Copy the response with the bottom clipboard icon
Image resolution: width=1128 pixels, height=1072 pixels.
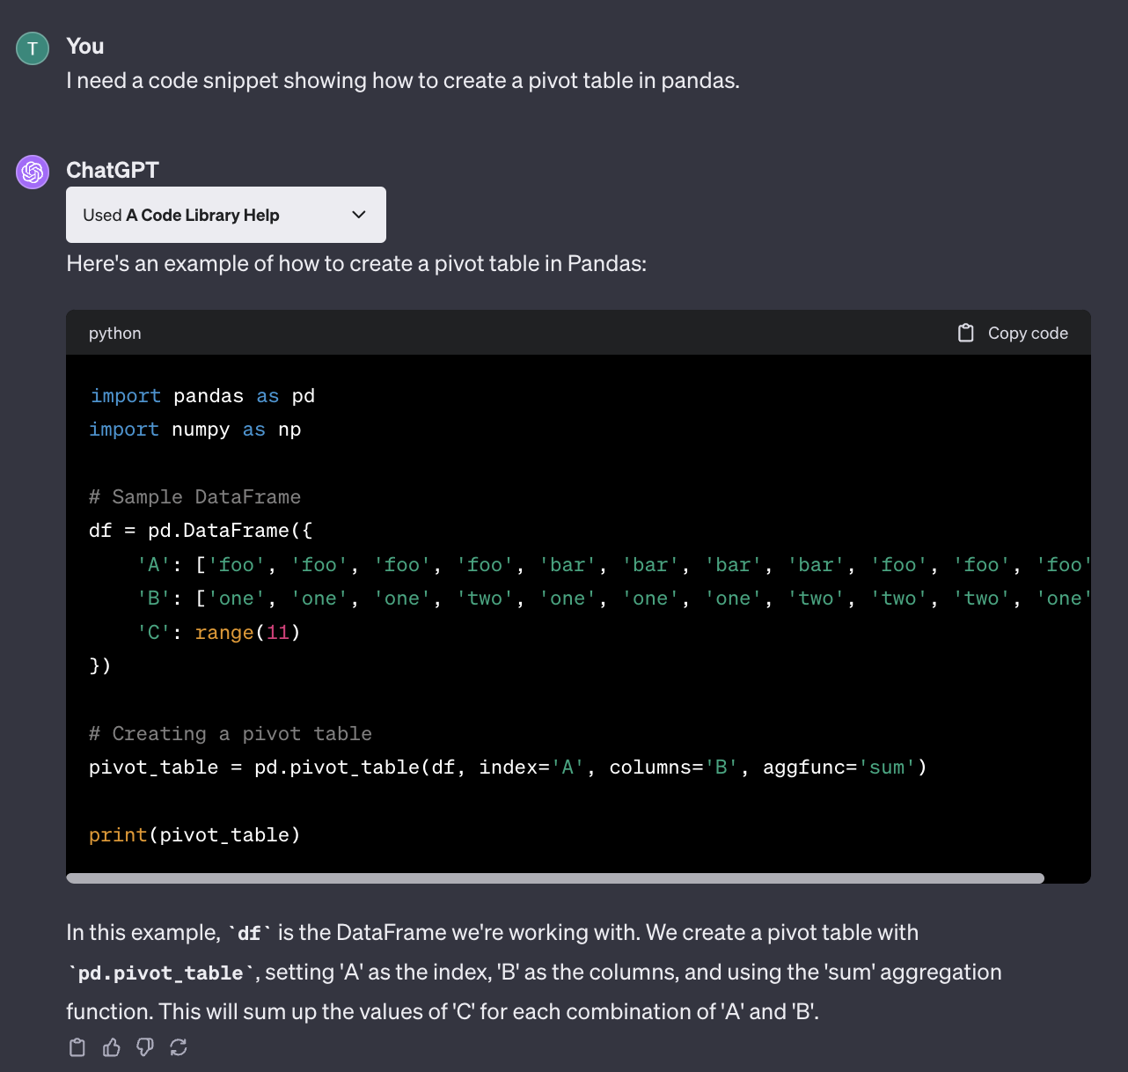coord(77,1047)
